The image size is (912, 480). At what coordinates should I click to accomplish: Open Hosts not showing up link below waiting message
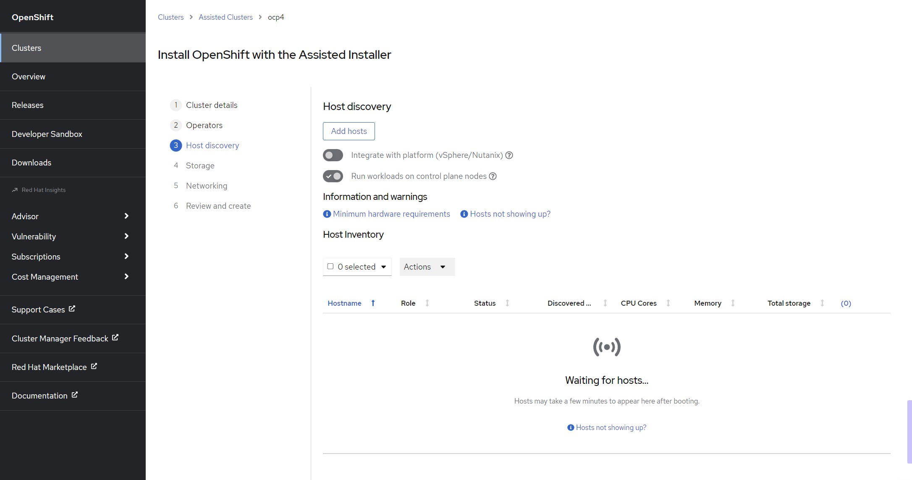point(611,428)
